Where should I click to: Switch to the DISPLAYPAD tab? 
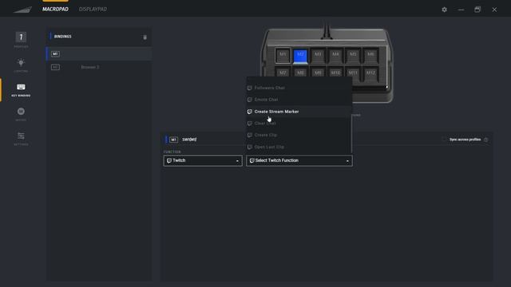(x=93, y=9)
